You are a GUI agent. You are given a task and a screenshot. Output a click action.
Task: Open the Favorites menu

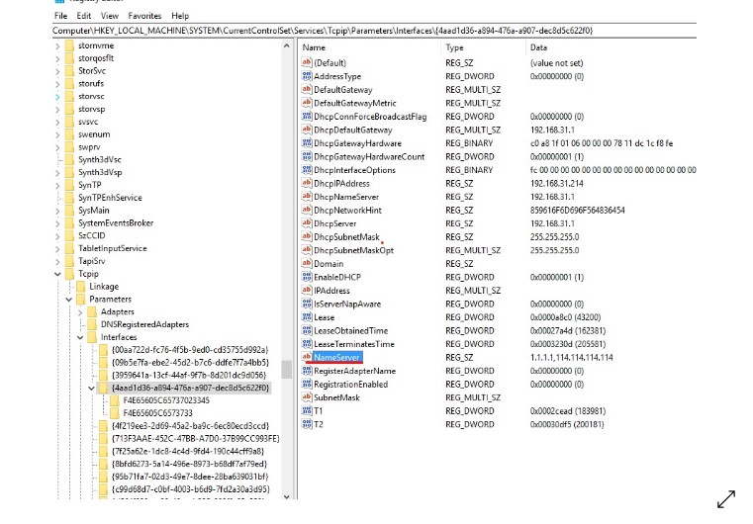[144, 16]
